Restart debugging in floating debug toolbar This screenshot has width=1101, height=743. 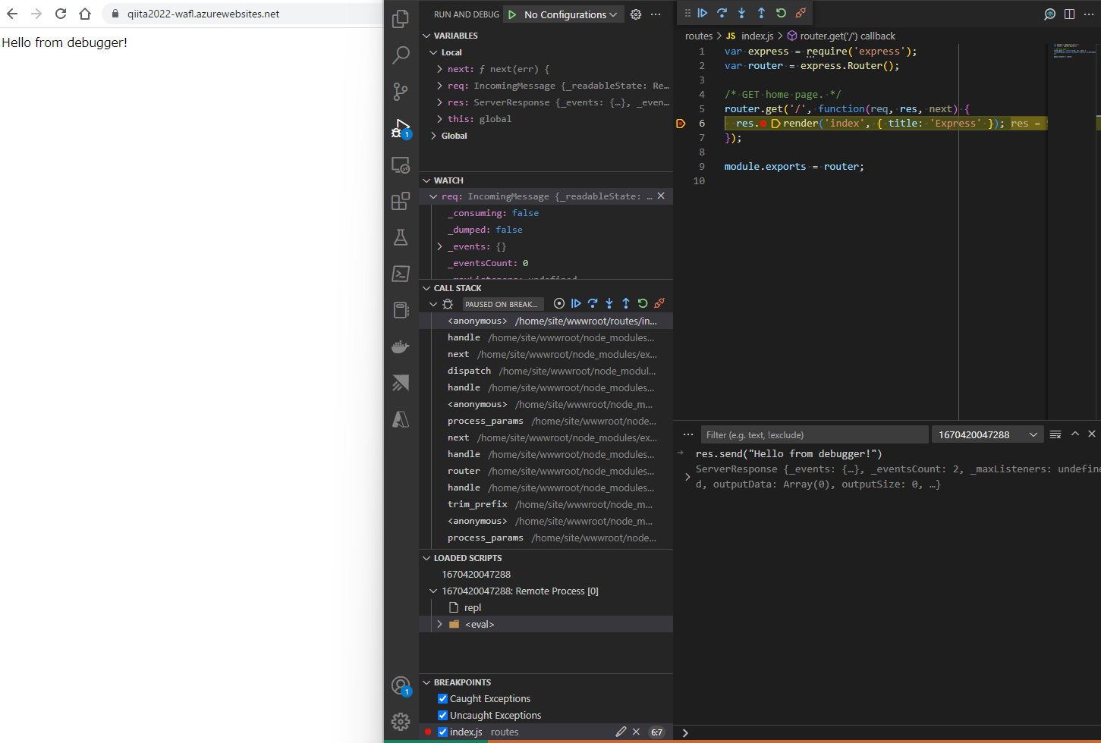pyautogui.click(x=781, y=13)
